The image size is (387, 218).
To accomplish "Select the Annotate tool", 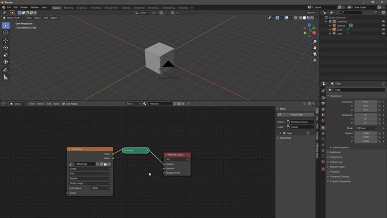I will pos(5,70).
